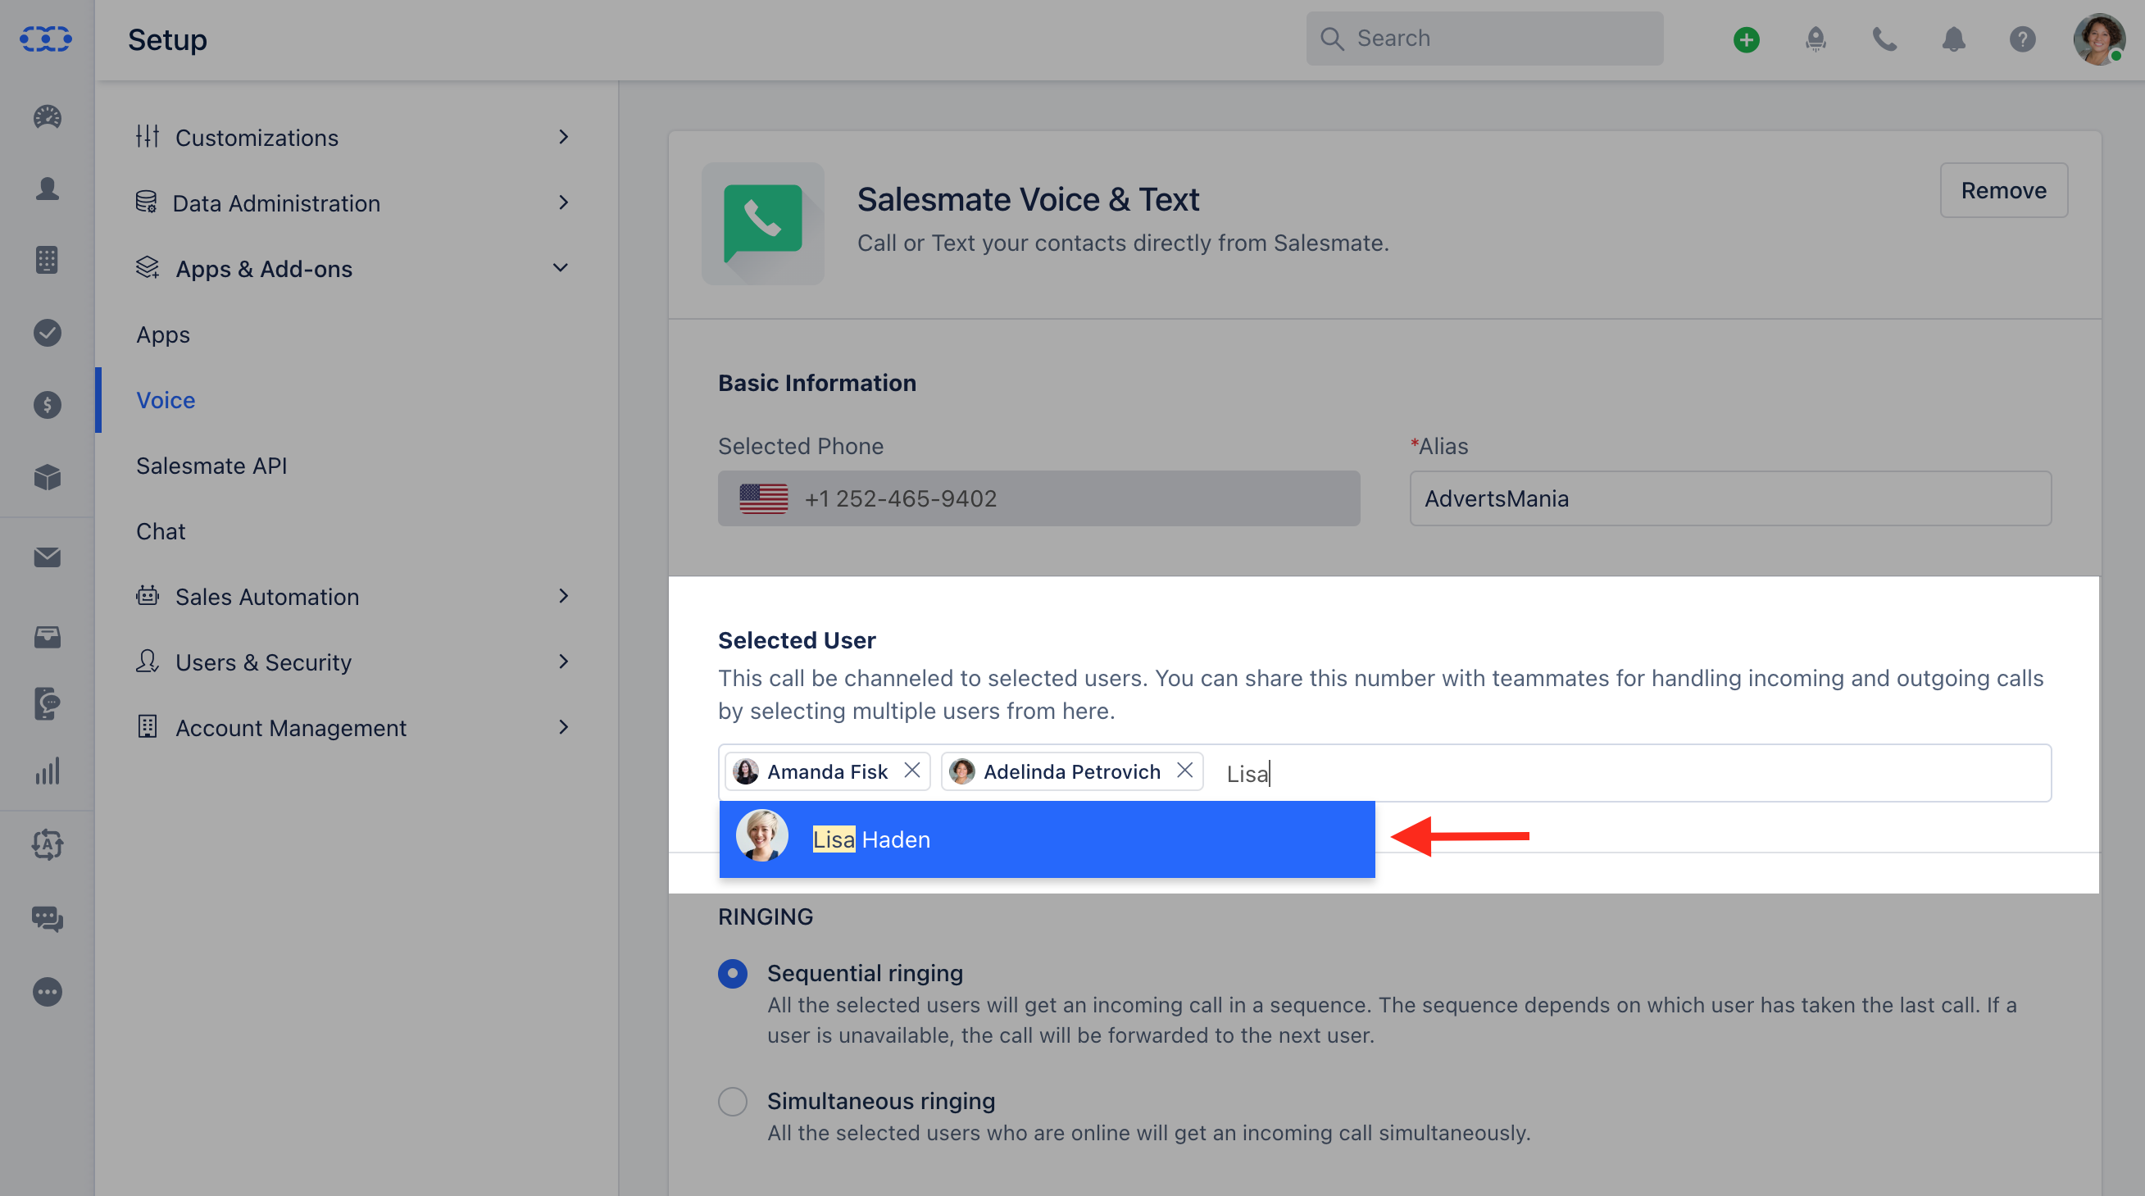Viewport: 2145px width, 1196px height.
Task: Open the Reports bar chart icon in sidebar
Action: click(48, 771)
